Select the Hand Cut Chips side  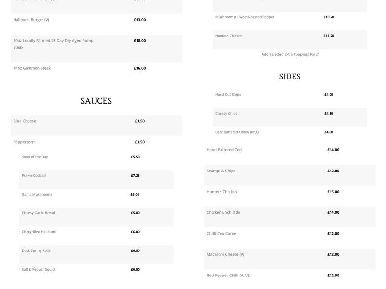point(228,94)
